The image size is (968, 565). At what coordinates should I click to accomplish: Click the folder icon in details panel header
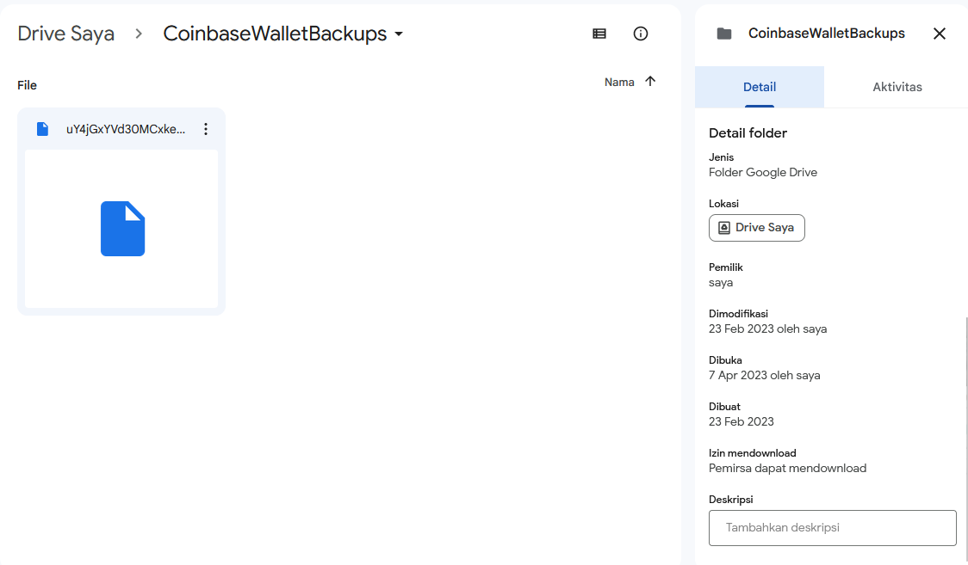[724, 34]
